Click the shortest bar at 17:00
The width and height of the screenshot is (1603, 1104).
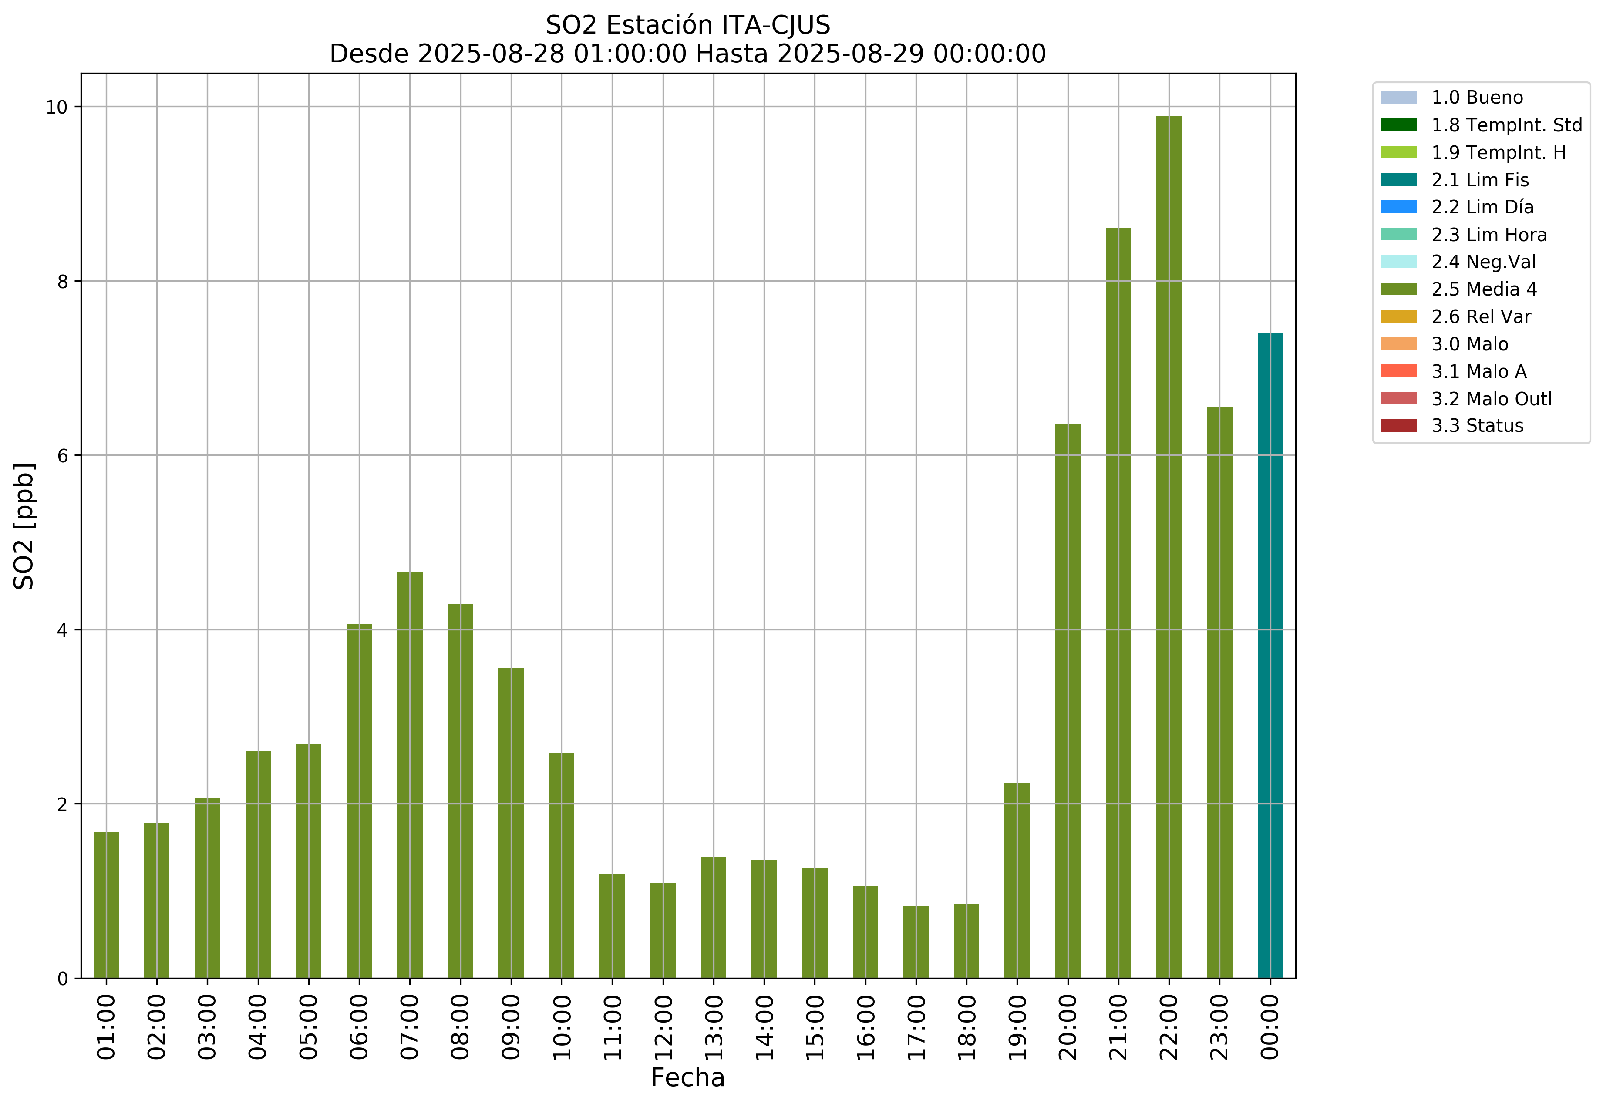click(915, 942)
